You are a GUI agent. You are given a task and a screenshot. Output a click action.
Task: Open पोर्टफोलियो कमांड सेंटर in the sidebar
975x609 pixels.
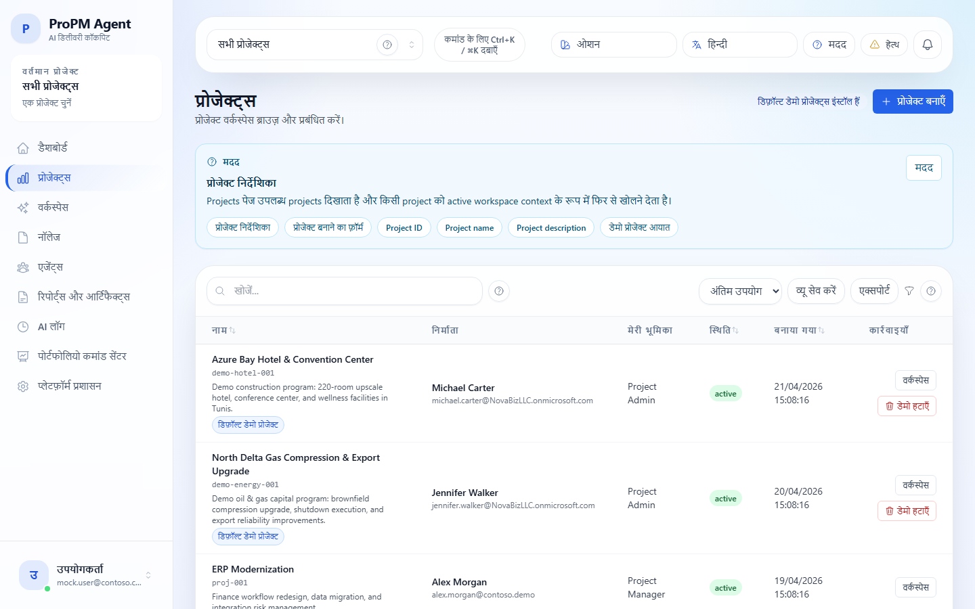point(82,356)
